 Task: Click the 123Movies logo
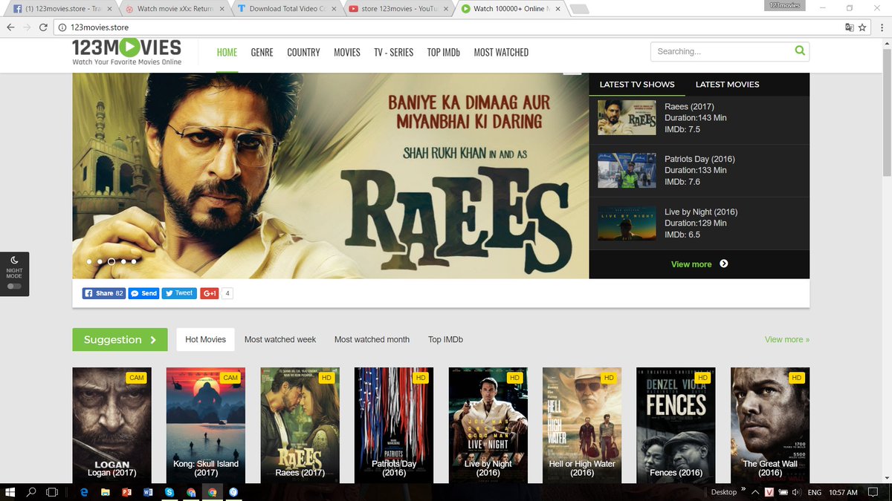pos(126,51)
